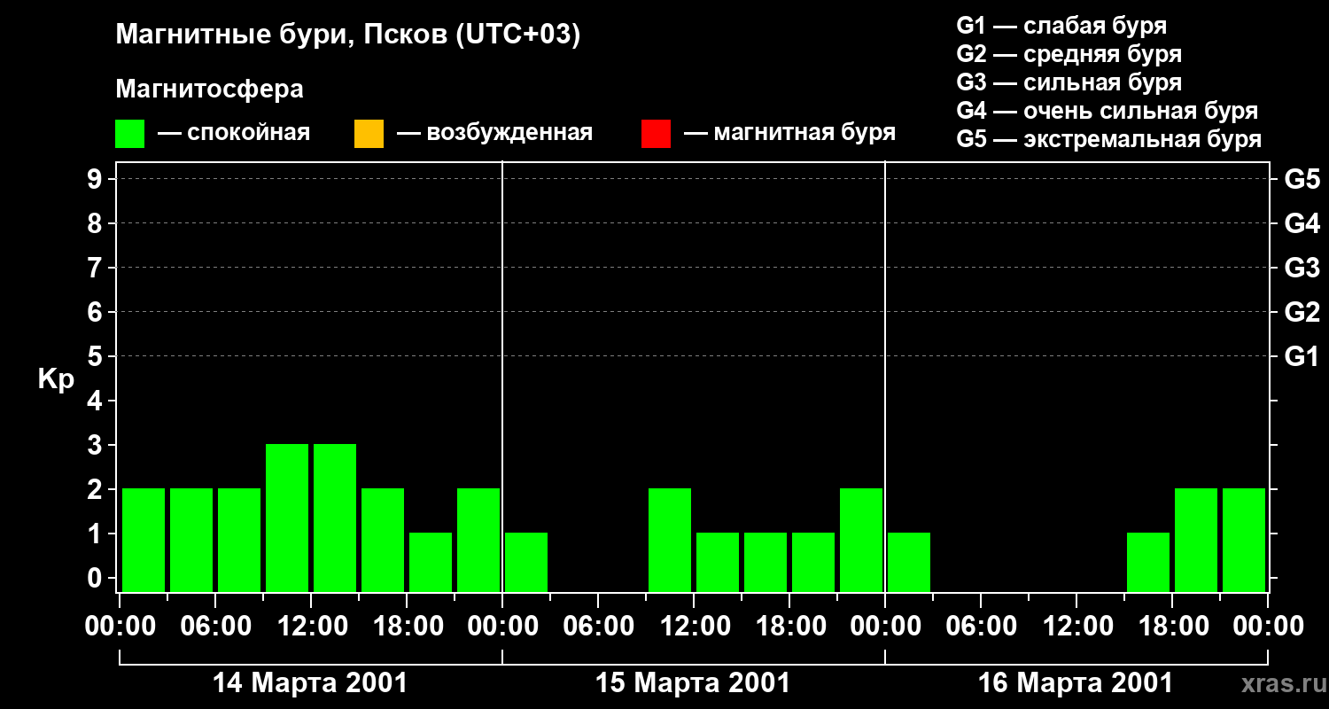Click the '18:00' time label for 15 Марта

coord(789,627)
